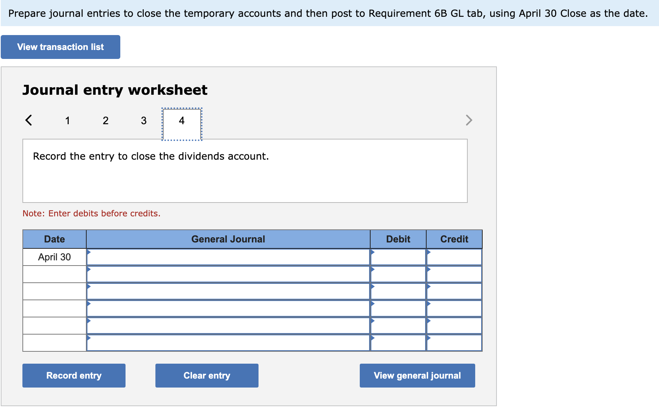This screenshot has width=659, height=417.
Task: Open the Debit field dropdown in the first row
Action: tap(372, 253)
